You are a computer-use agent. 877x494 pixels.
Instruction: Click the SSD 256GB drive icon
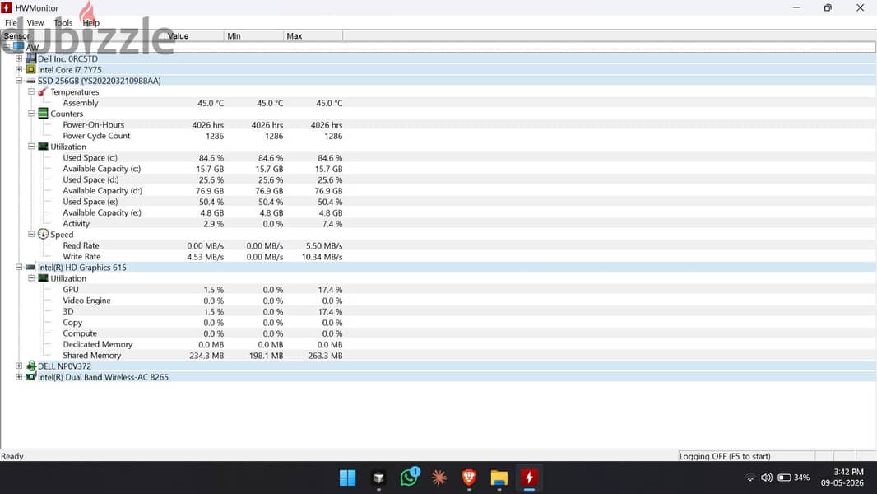30,81
